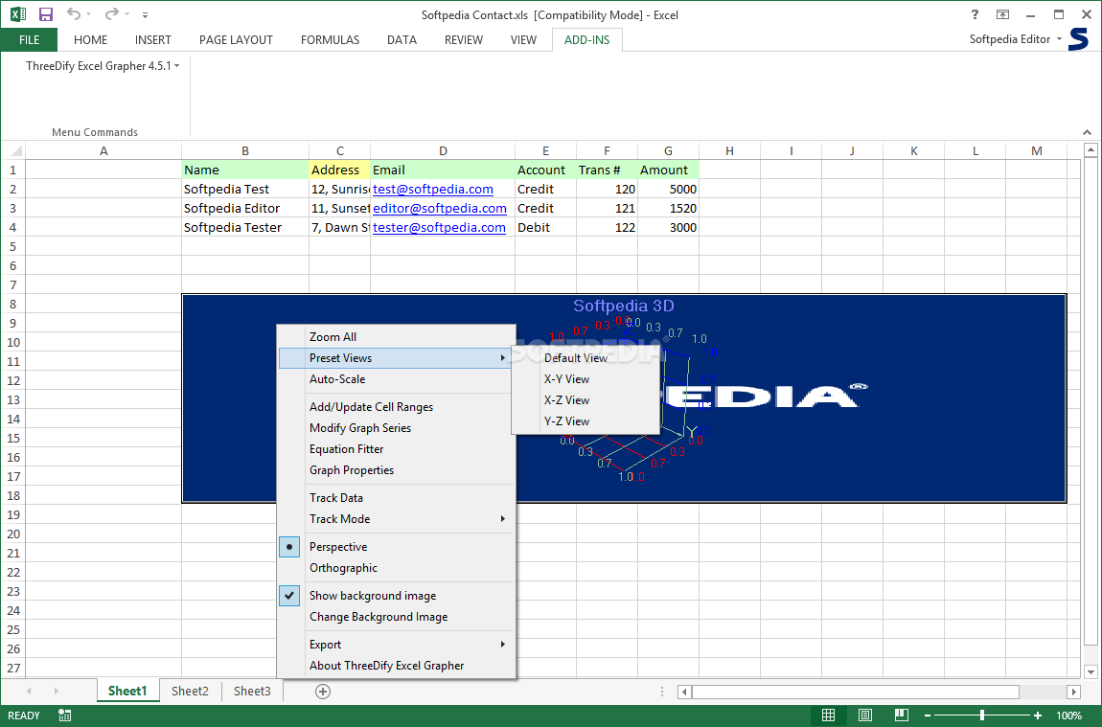Open Graph Properties menu entry
1102x727 pixels.
397,470
